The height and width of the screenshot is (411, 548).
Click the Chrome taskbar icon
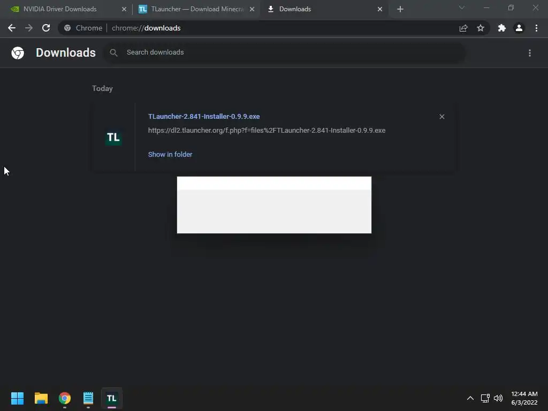tap(65, 398)
